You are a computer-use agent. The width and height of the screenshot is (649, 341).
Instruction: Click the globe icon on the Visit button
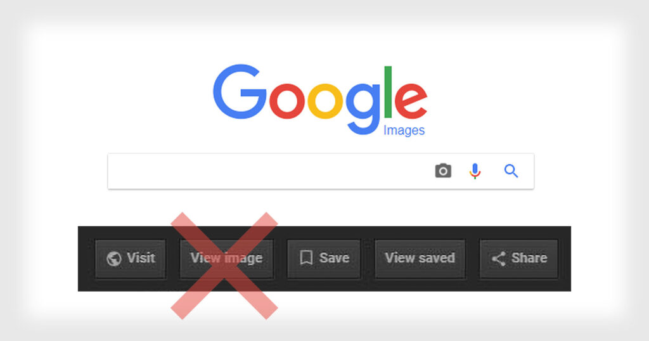click(x=114, y=259)
